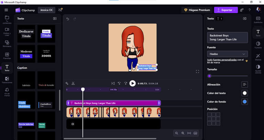
Task: Select the Texto tab in left sidebar
Action: coord(7,68)
